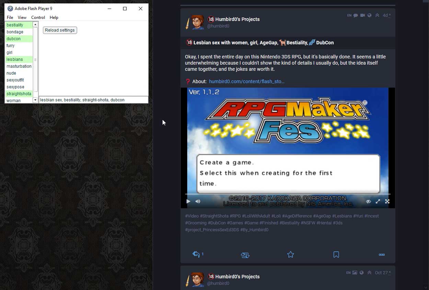This screenshot has height=290, width=429.
Task: Open the File menu in Flash Player
Action: tap(10, 18)
